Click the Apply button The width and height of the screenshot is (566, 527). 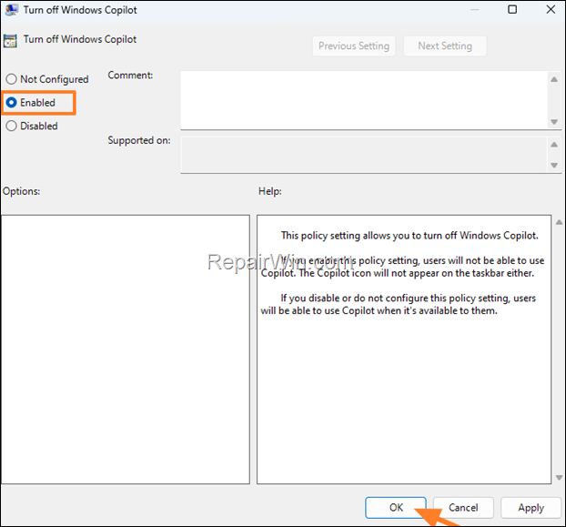coord(531,508)
